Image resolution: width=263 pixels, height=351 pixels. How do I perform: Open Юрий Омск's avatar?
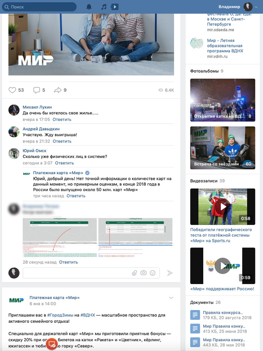coord(14,153)
